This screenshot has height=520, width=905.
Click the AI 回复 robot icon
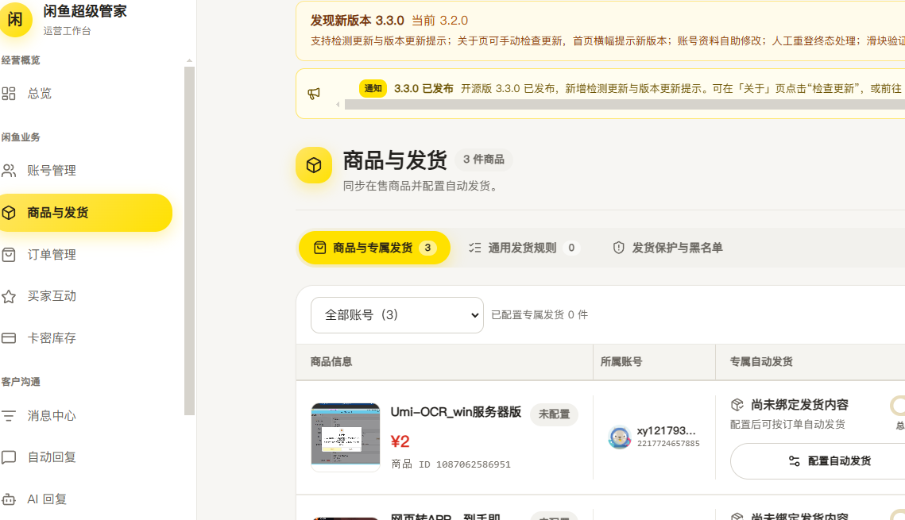coord(9,499)
